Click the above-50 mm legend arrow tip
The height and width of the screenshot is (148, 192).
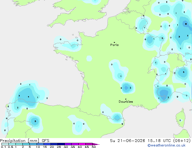96,144
